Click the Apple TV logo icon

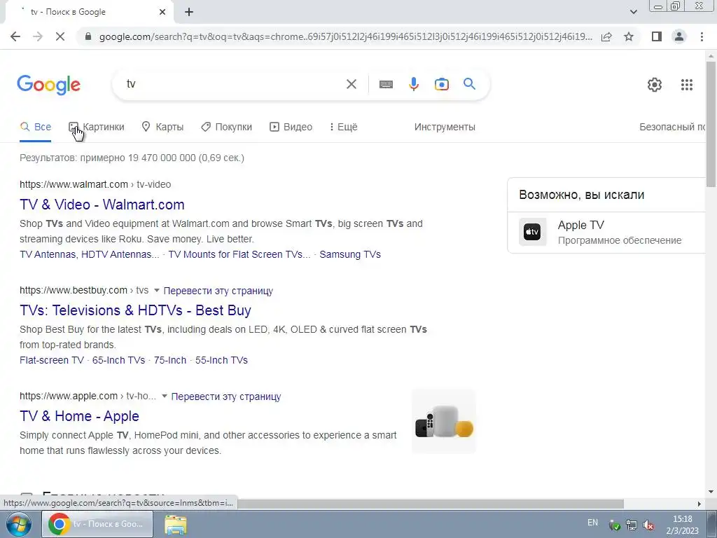532,232
